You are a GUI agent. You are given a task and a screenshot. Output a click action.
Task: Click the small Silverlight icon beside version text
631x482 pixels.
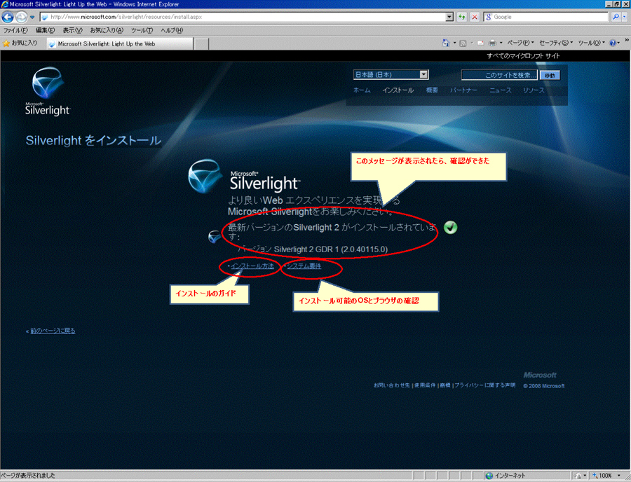tap(215, 236)
